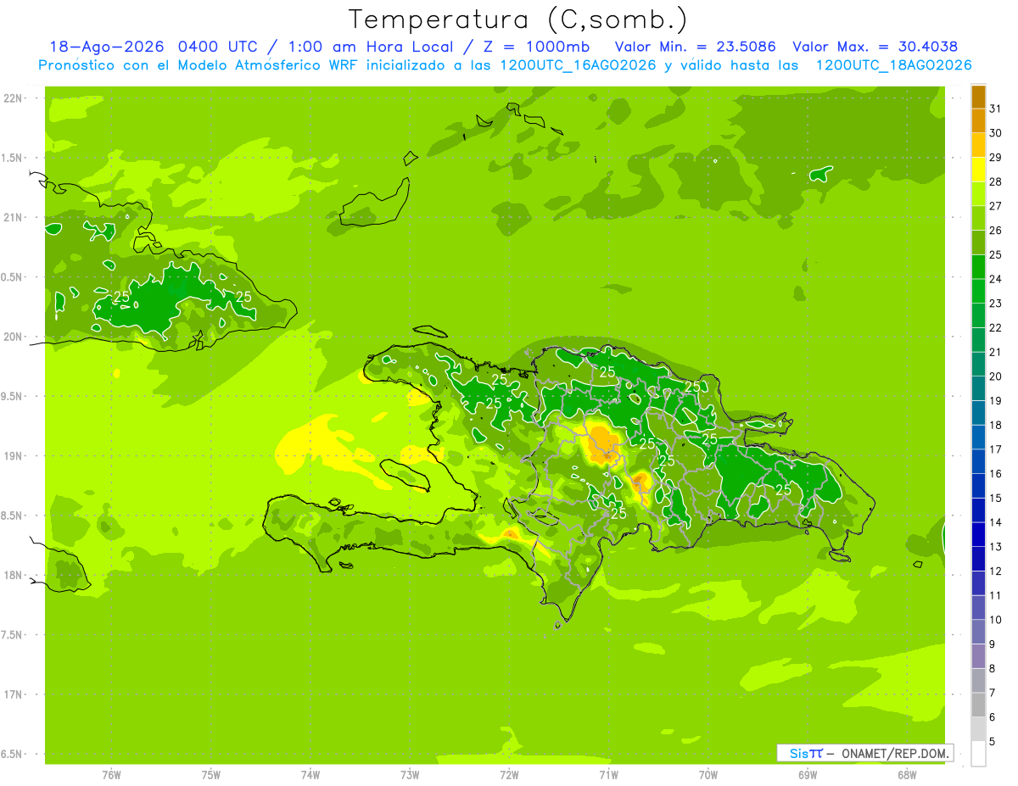Screen dimensions: 1018x786
Task: Click the colorbar legend value '28'
Action: coord(995,181)
